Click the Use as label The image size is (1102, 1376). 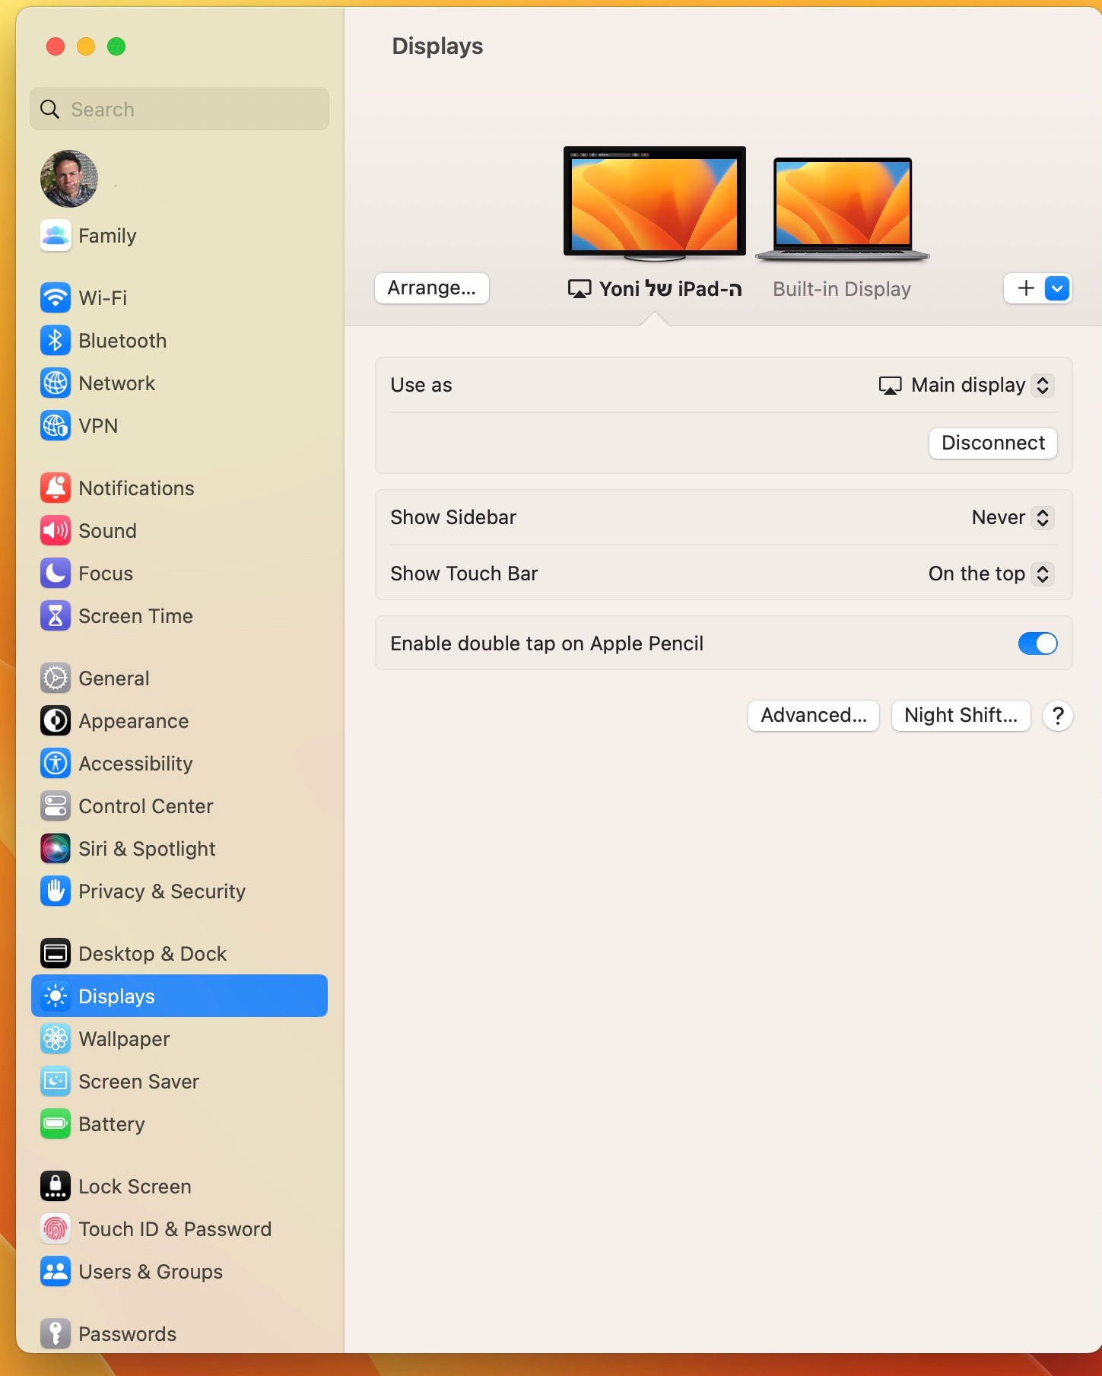click(x=421, y=386)
